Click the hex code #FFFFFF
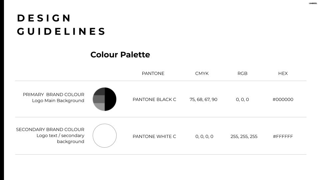320x180 pixels. click(x=283, y=137)
